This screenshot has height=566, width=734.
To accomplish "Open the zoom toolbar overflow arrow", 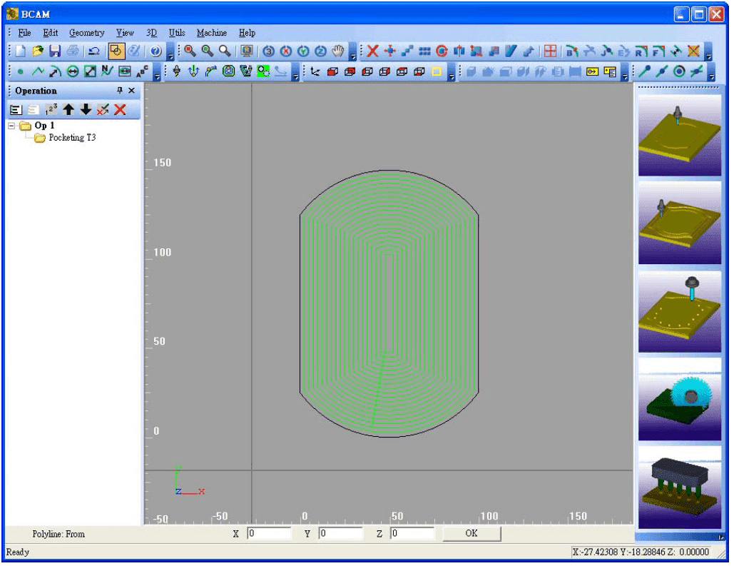I will point(353,56).
